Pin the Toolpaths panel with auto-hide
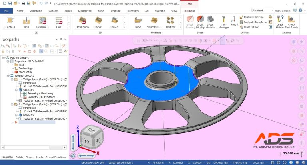The height and width of the screenshot is (165, 307). [x=61, y=39]
